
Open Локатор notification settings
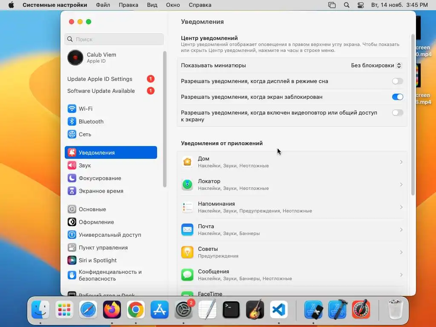tap(292, 185)
